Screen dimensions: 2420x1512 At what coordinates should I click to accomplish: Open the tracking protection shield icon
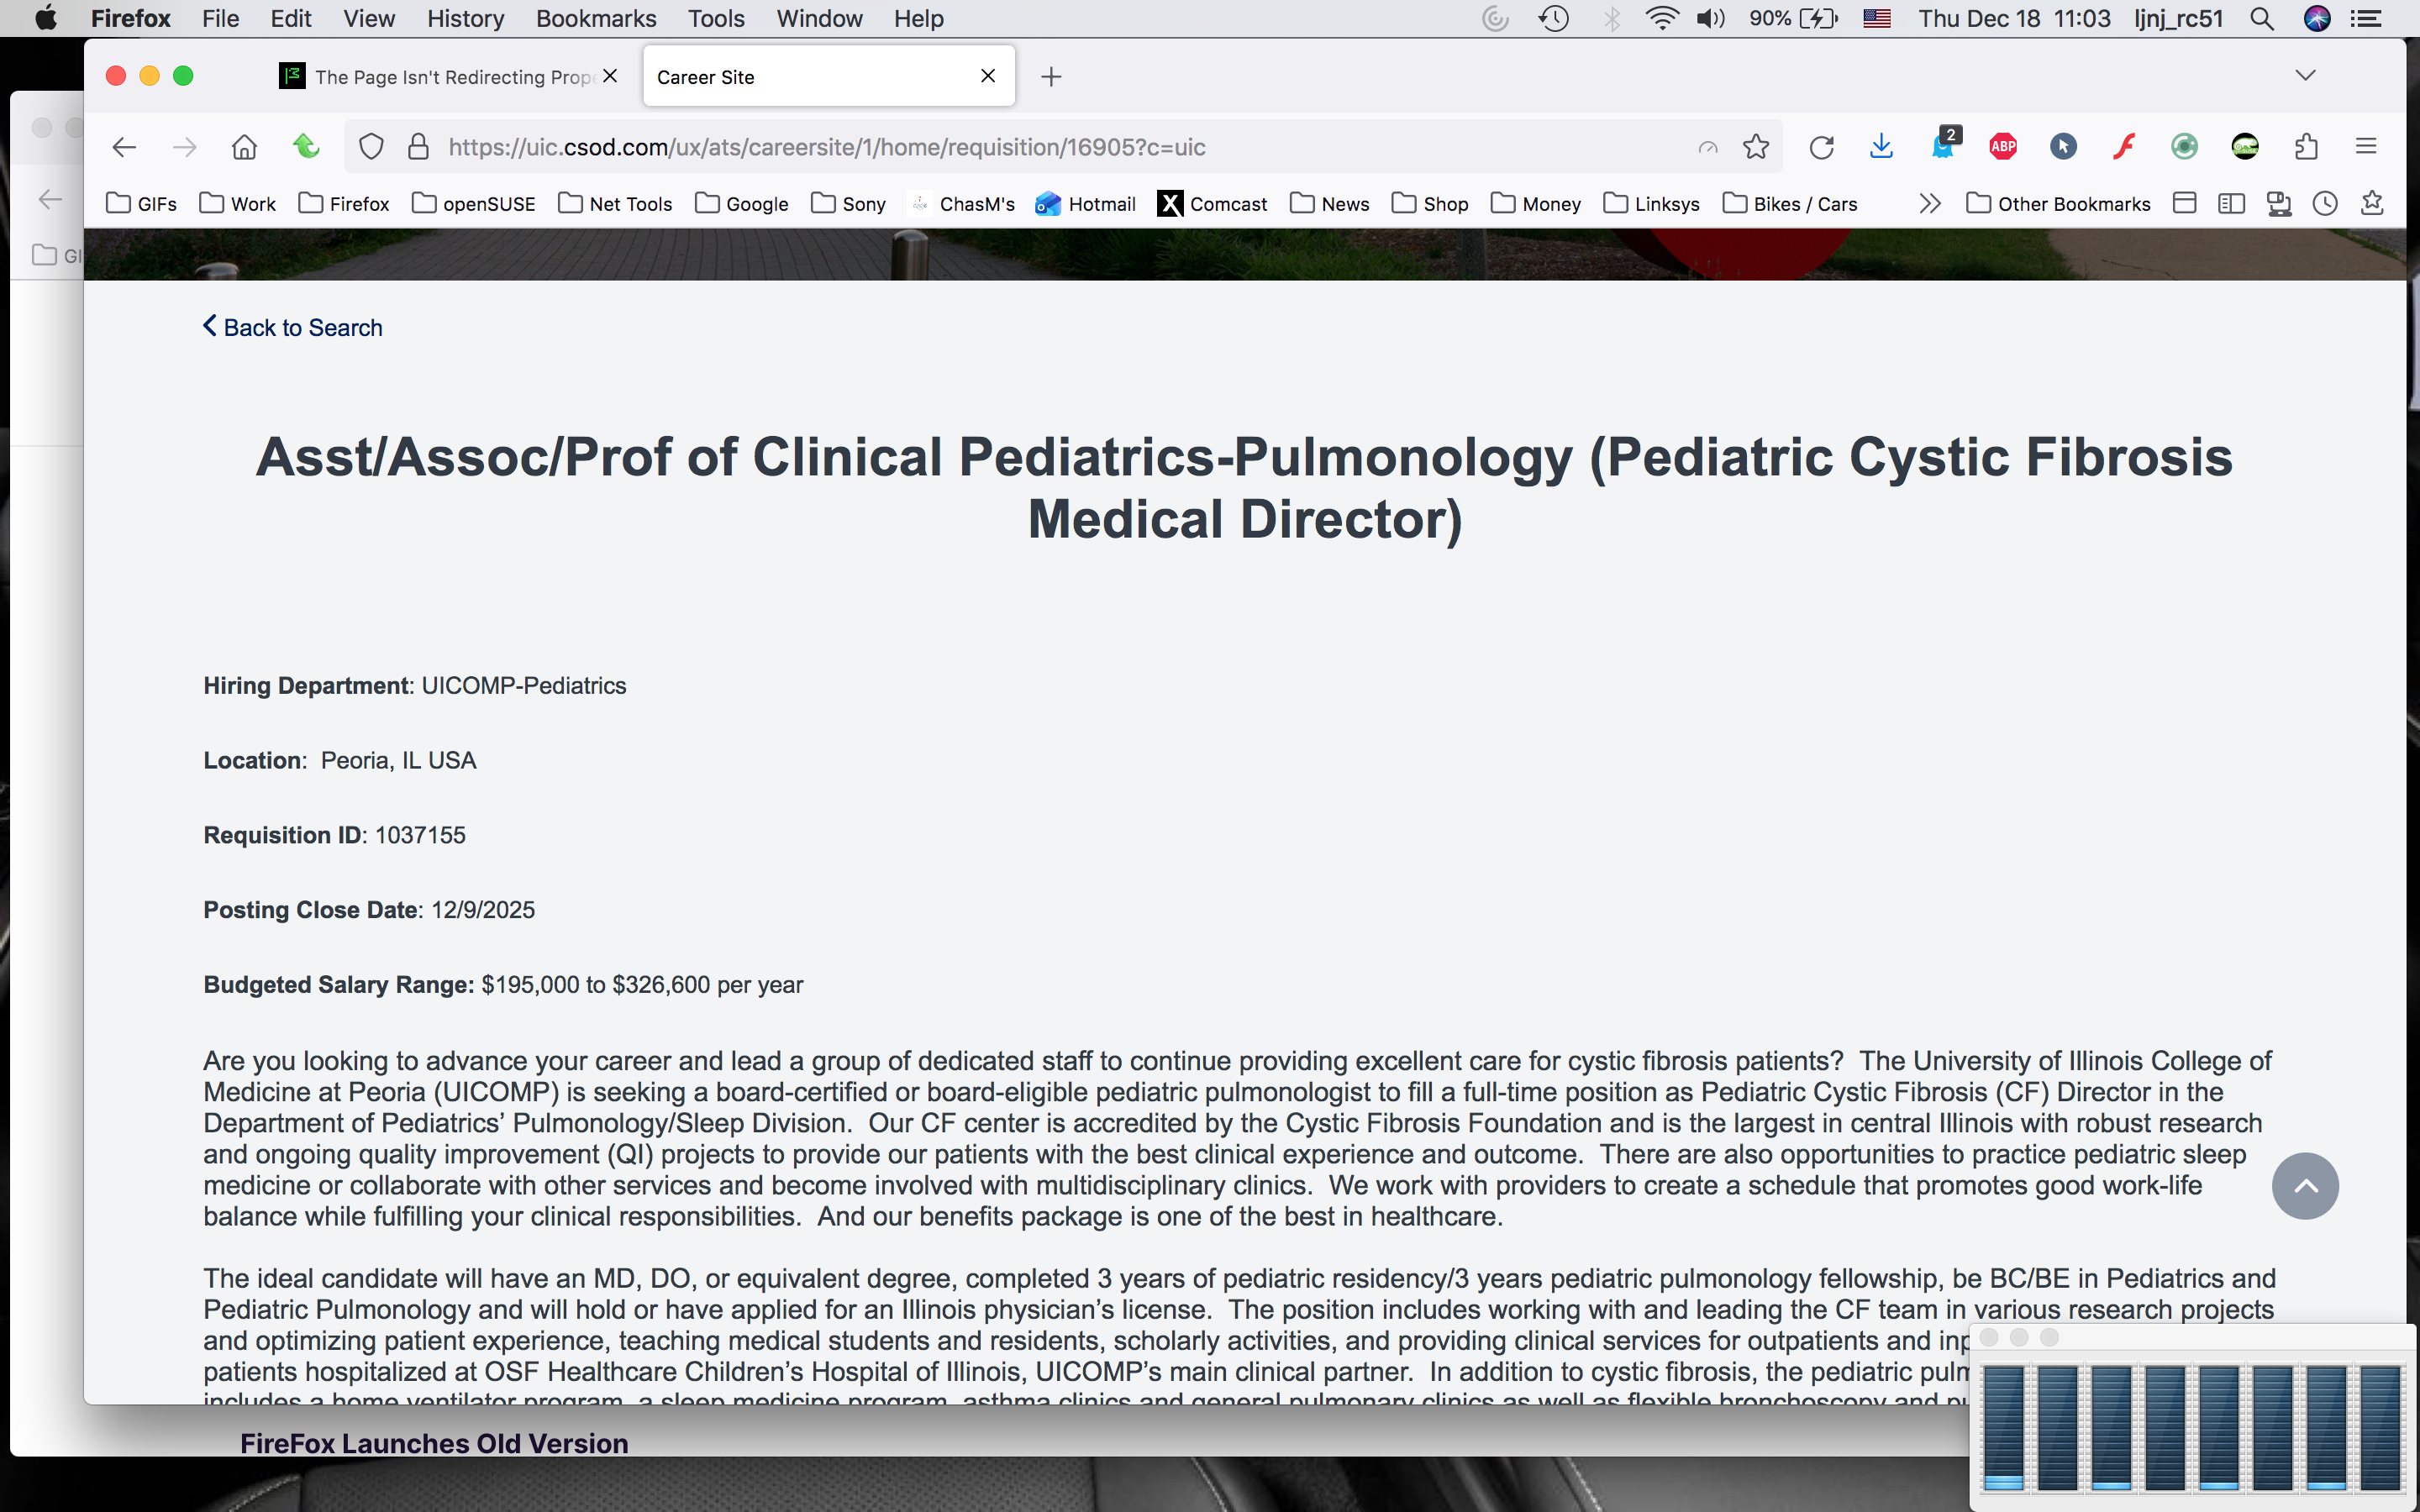(371, 147)
